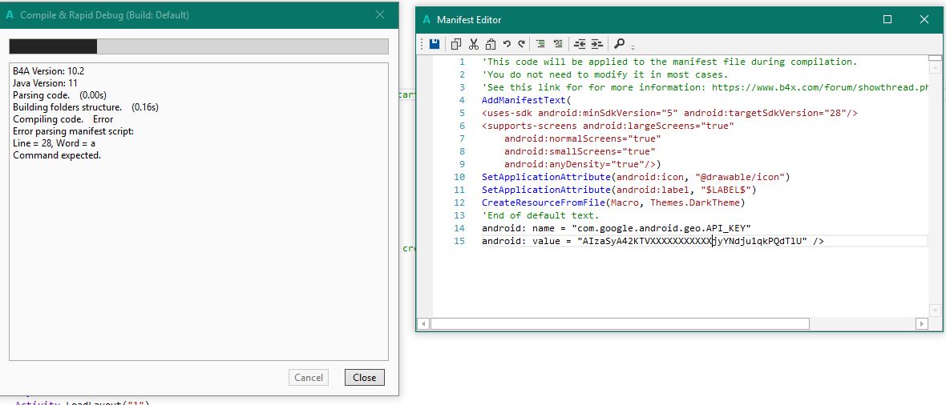Click 'Error parsing manifest script:' line

pyautogui.click(x=73, y=131)
